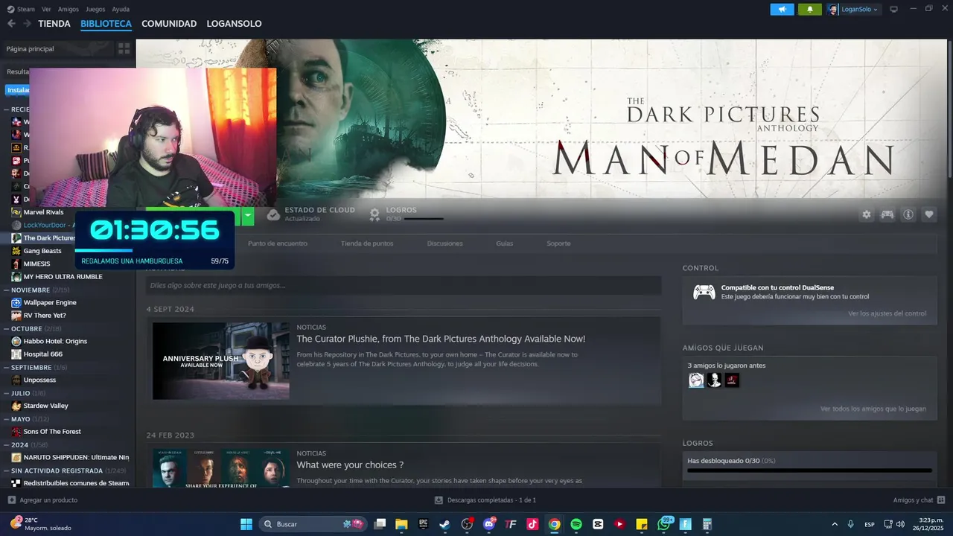Open the Juegos menu

(x=95, y=9)
